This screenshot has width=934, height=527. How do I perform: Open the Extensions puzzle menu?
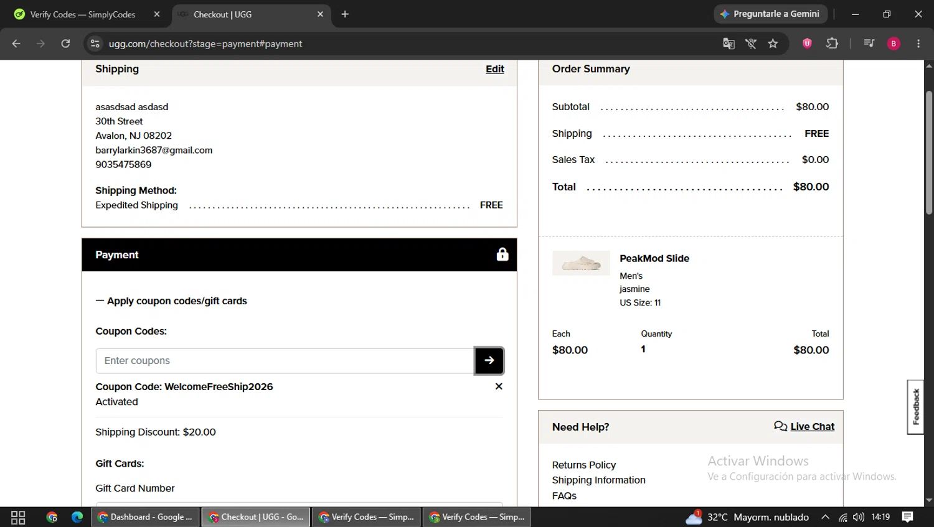click(832, 44)
